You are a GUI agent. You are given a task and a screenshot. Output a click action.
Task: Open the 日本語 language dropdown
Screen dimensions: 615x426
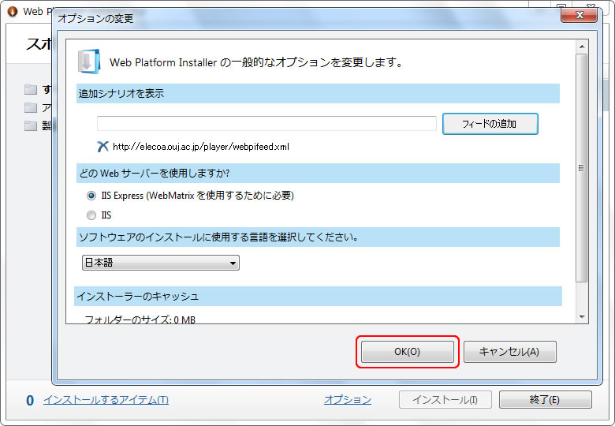161,263
